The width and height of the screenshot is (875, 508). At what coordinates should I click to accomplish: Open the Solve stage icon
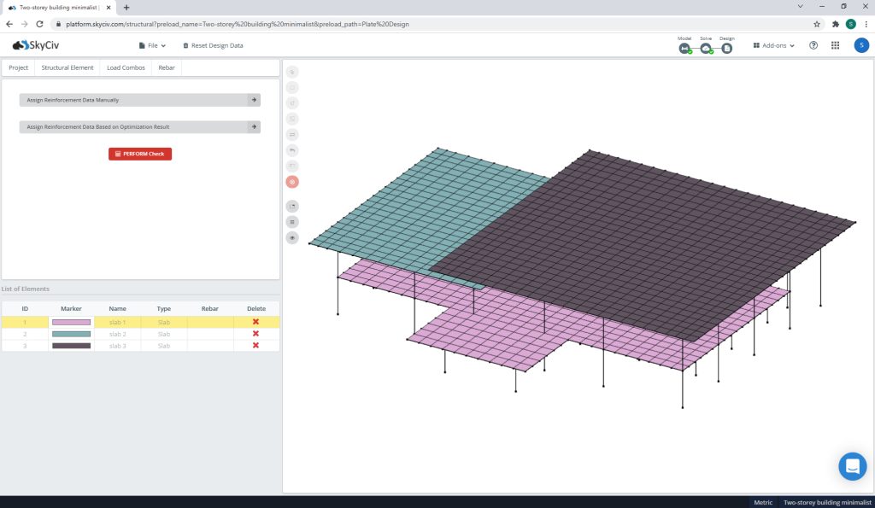coord(706,48)
